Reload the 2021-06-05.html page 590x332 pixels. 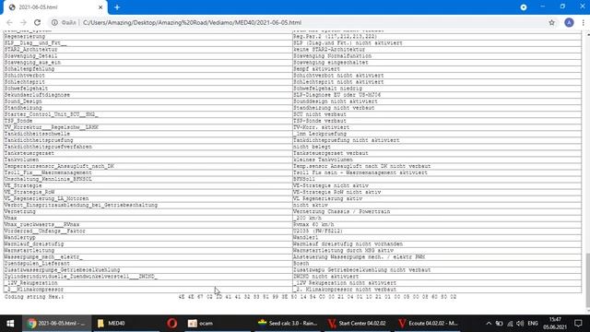pos(37,22)
